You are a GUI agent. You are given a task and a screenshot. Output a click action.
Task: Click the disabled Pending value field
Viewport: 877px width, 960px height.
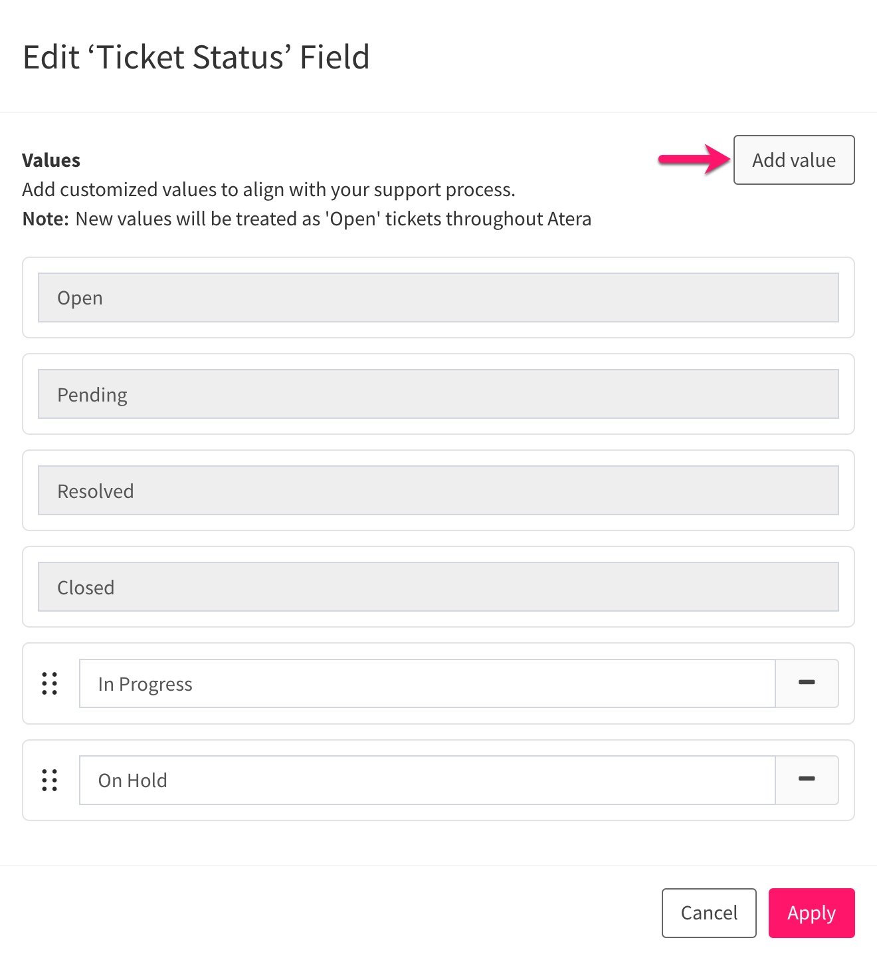[x=438, y=394]
